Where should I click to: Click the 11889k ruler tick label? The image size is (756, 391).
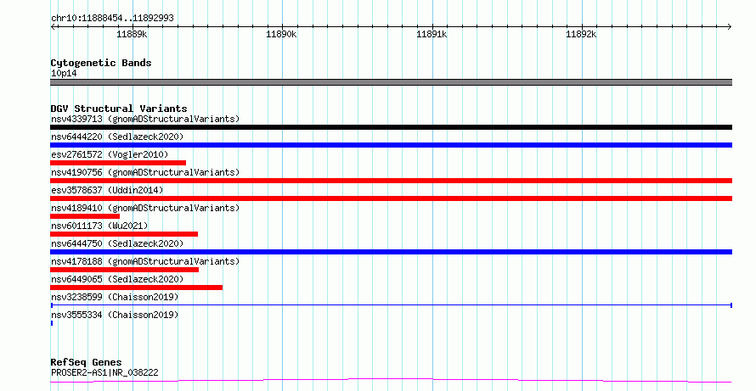pos(132,34)
